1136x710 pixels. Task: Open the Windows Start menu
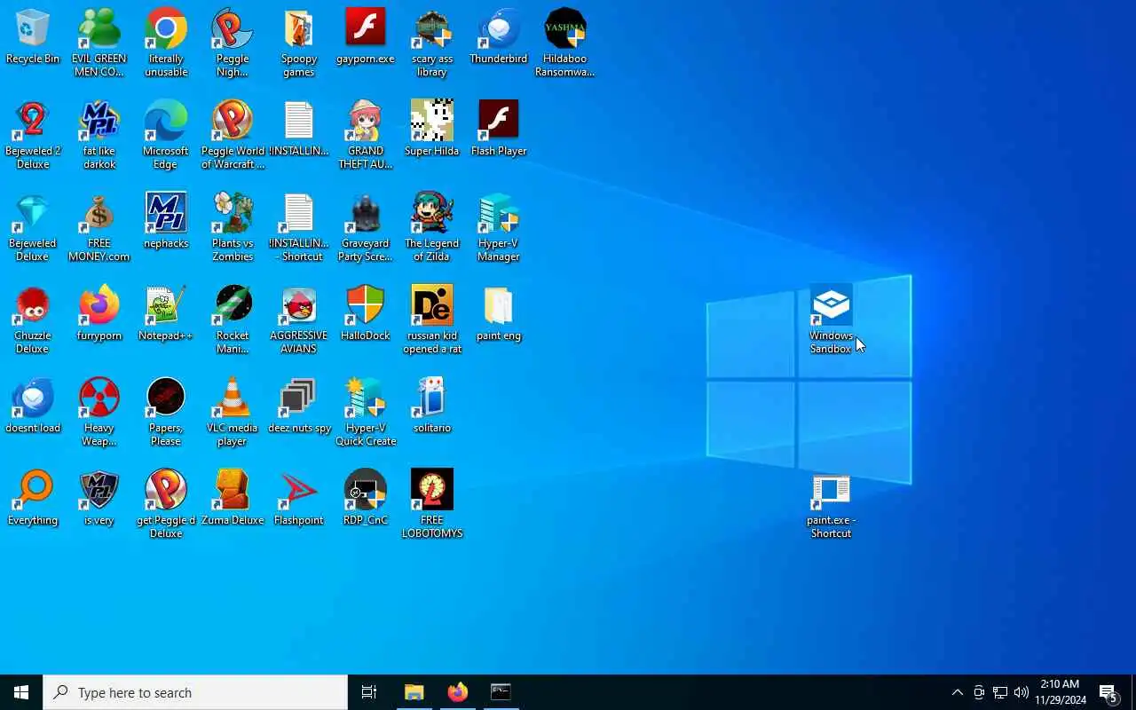pos(21,692)
